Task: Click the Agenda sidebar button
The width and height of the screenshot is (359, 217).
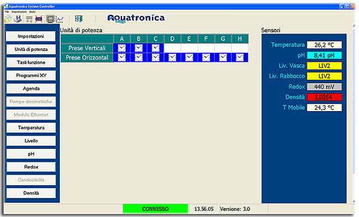Action: tap(31, 88)
